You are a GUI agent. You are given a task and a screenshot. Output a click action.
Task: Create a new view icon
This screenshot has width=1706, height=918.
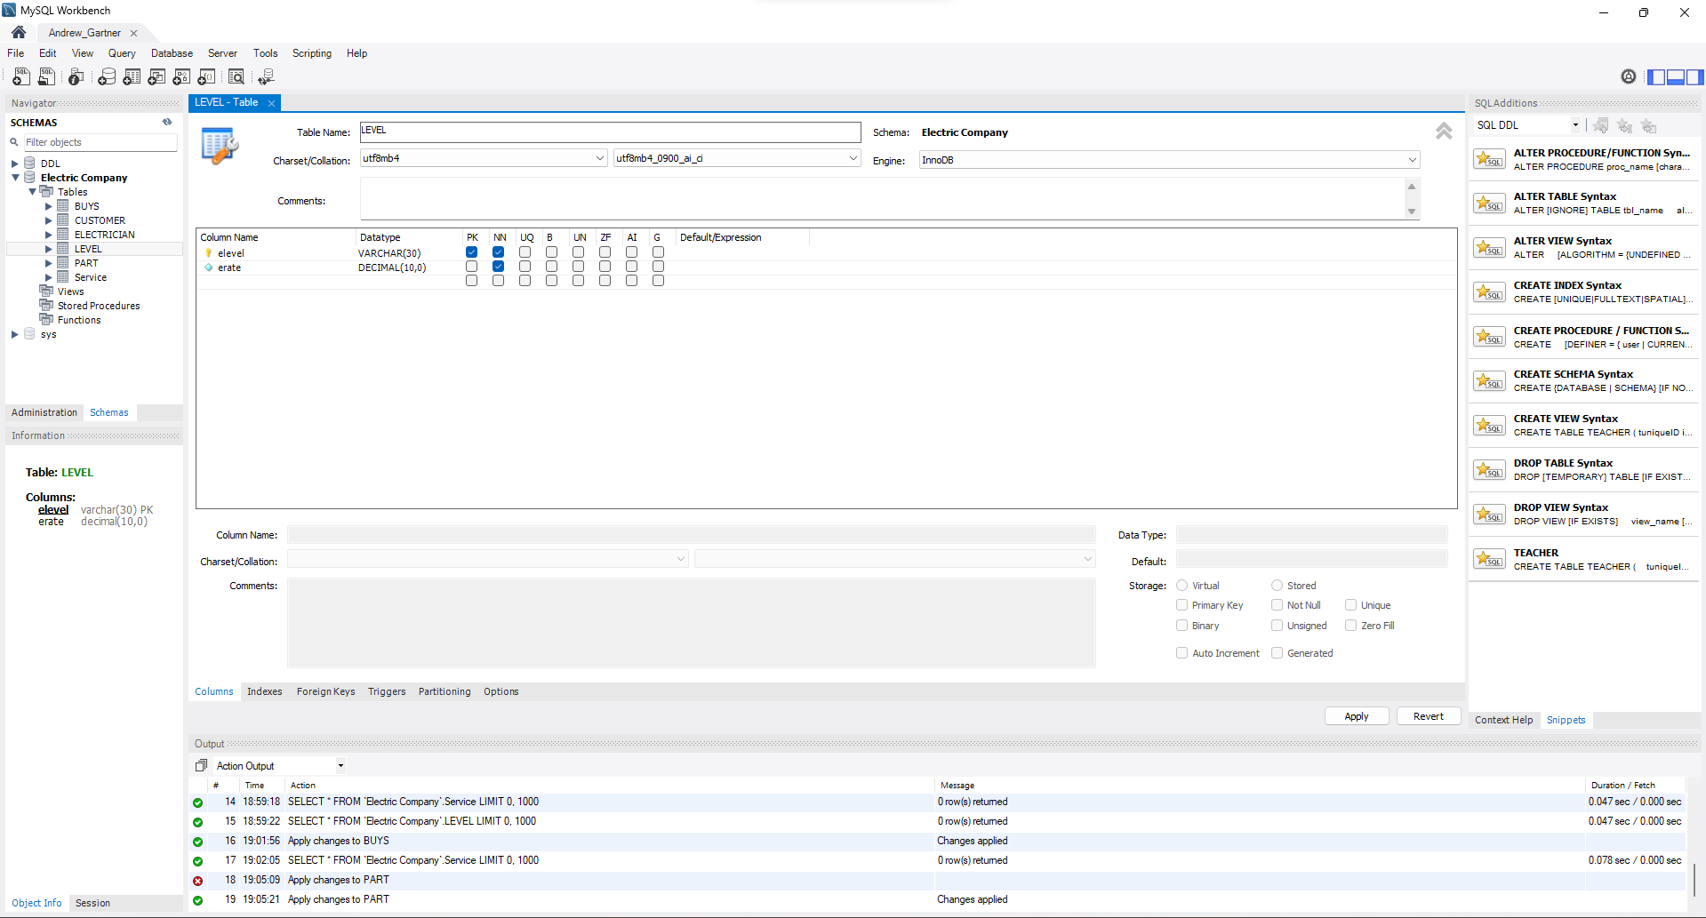coord(156,77)
